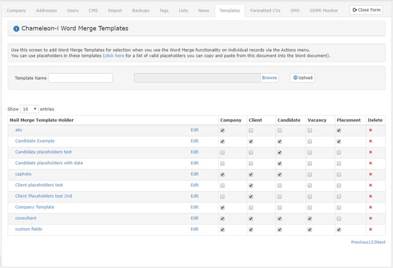
Task: Open the Show entries count dropdown
Action: pos(29,109)
